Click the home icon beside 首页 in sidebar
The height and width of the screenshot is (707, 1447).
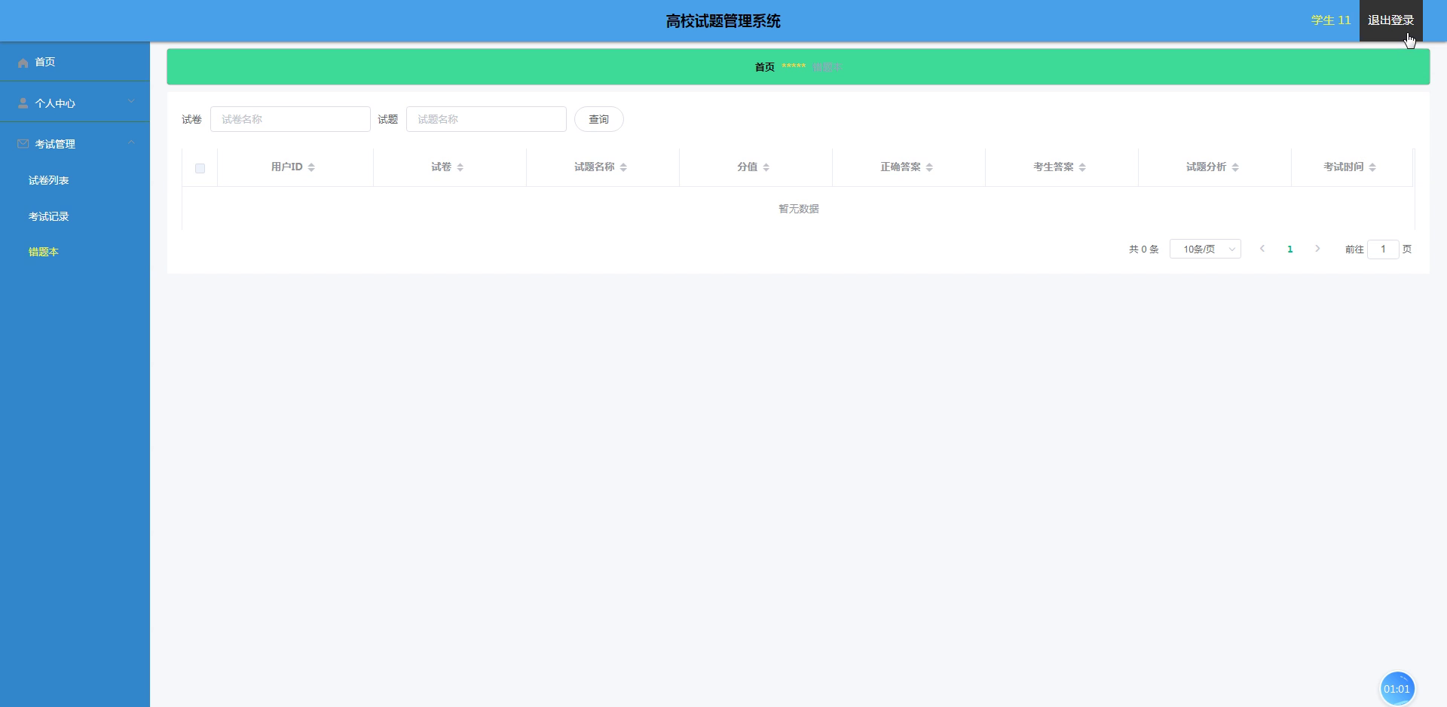[x=23, y=63]
